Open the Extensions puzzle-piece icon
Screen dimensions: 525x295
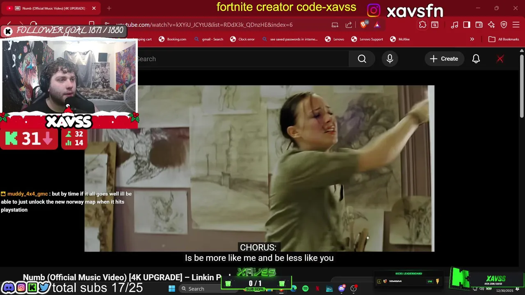(422, 25)
